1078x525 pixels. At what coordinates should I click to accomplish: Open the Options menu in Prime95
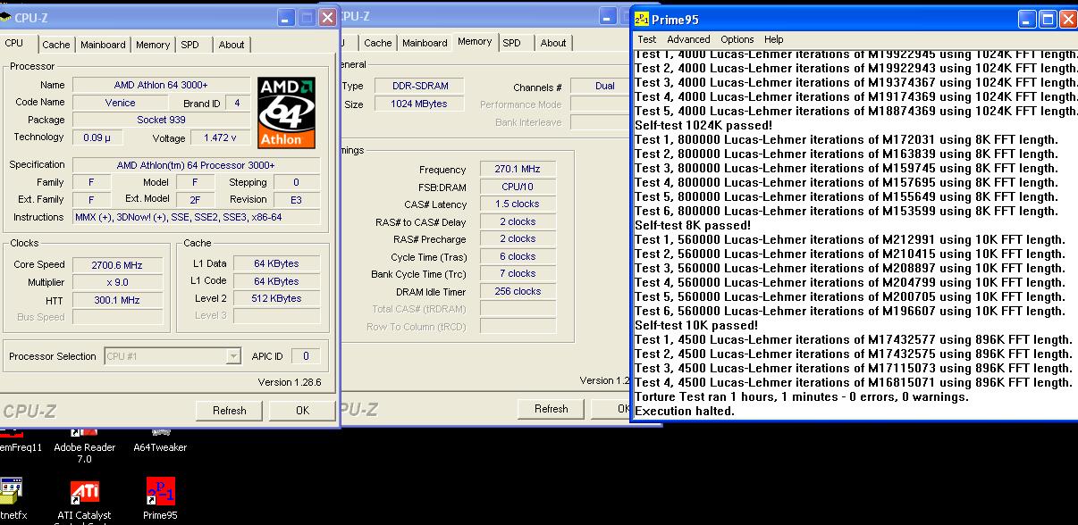(737, 39)
